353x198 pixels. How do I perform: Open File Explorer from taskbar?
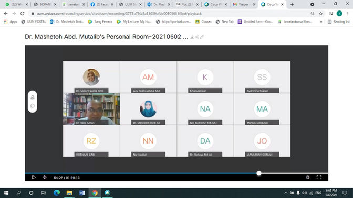pos(69,193)
